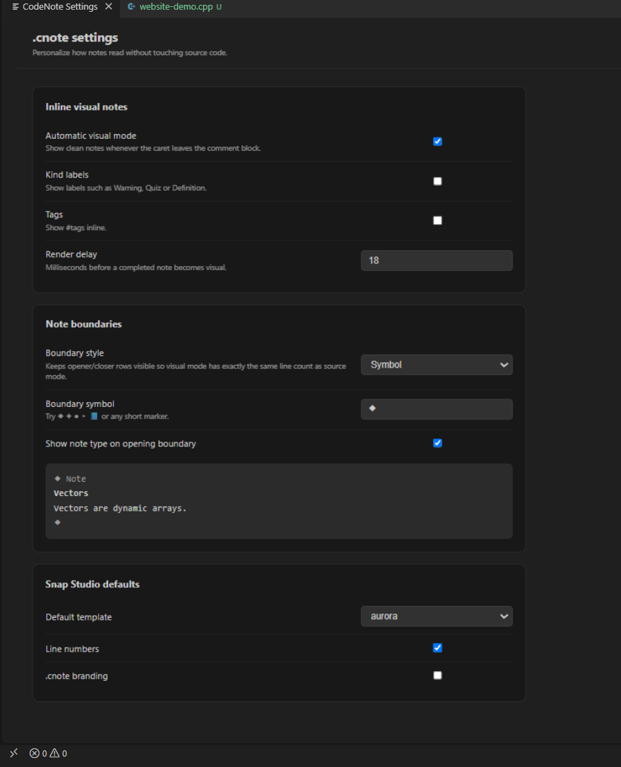
Task: Click the 'Automatic visual mode' label
Action: (91, 135)
